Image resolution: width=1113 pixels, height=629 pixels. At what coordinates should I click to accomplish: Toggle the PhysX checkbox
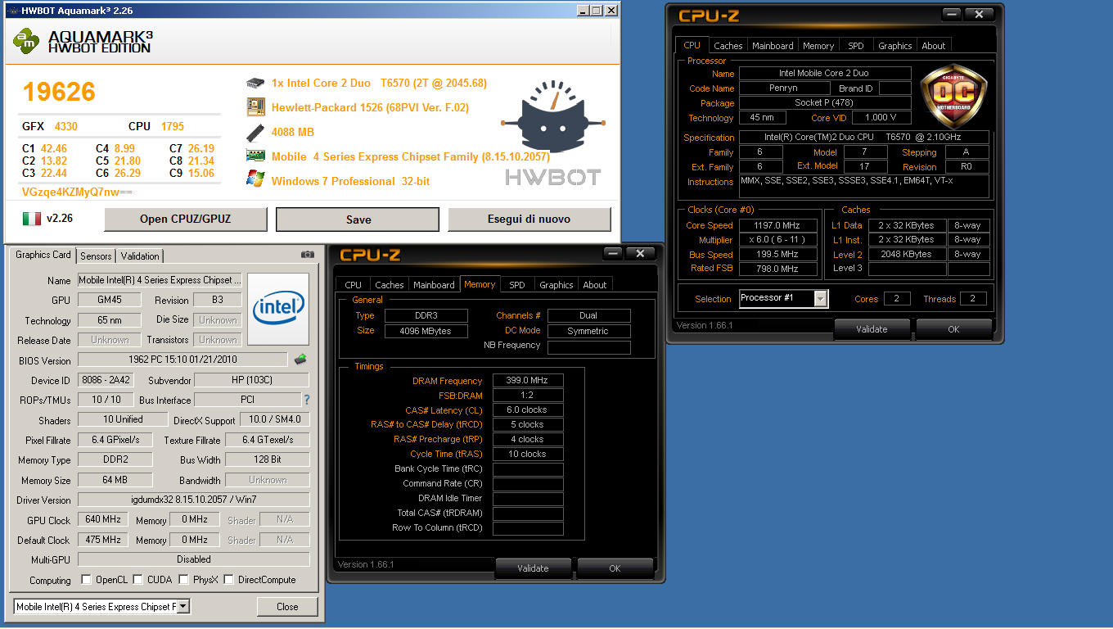tap(183, 580)
